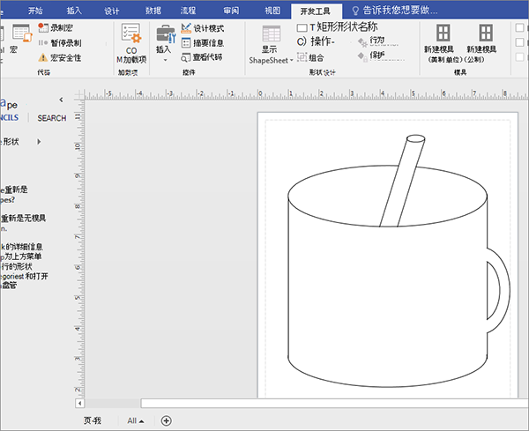Tick the middle checkbox at ribbon right edge
This screenshot has width=529, height=431.
tap(518, 42)
